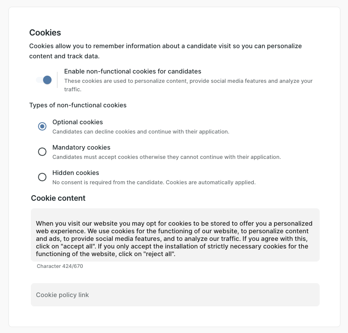
Task: Click the Cookies section heading
Action: [x=45, y=33]
